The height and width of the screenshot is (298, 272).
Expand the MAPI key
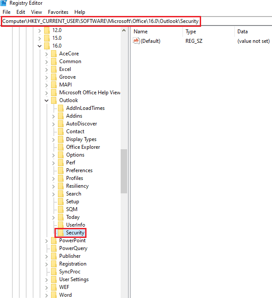pyautogui.click(x=47, y=85)
